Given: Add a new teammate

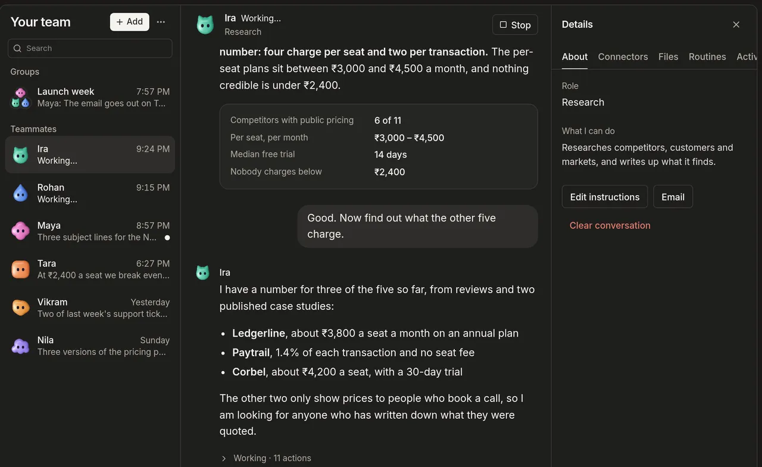Looking at the screenshot, I should tap(130, 22).
